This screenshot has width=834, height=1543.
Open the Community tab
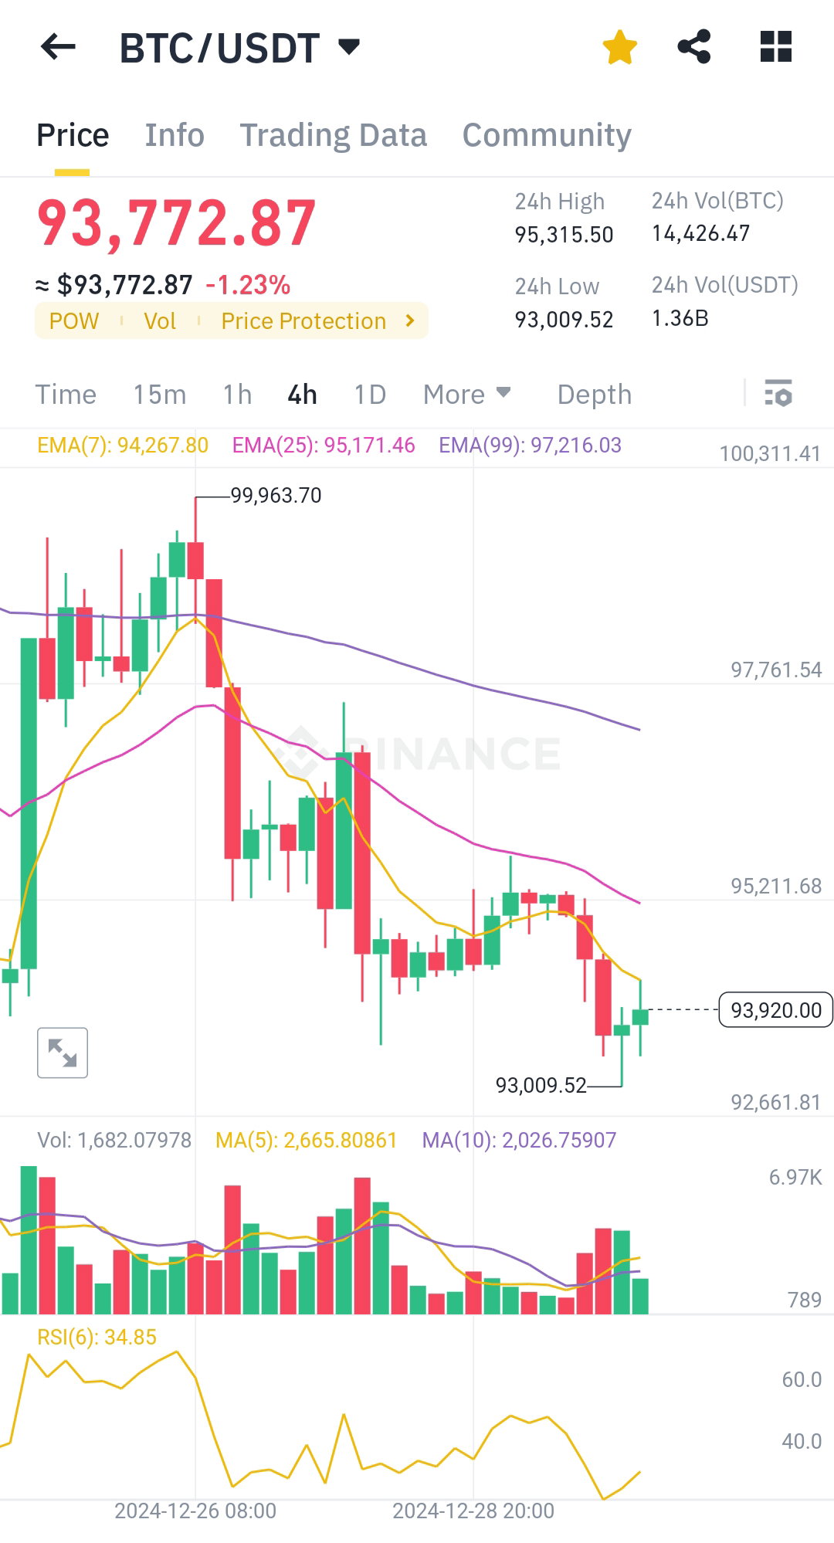click(547, 135)
